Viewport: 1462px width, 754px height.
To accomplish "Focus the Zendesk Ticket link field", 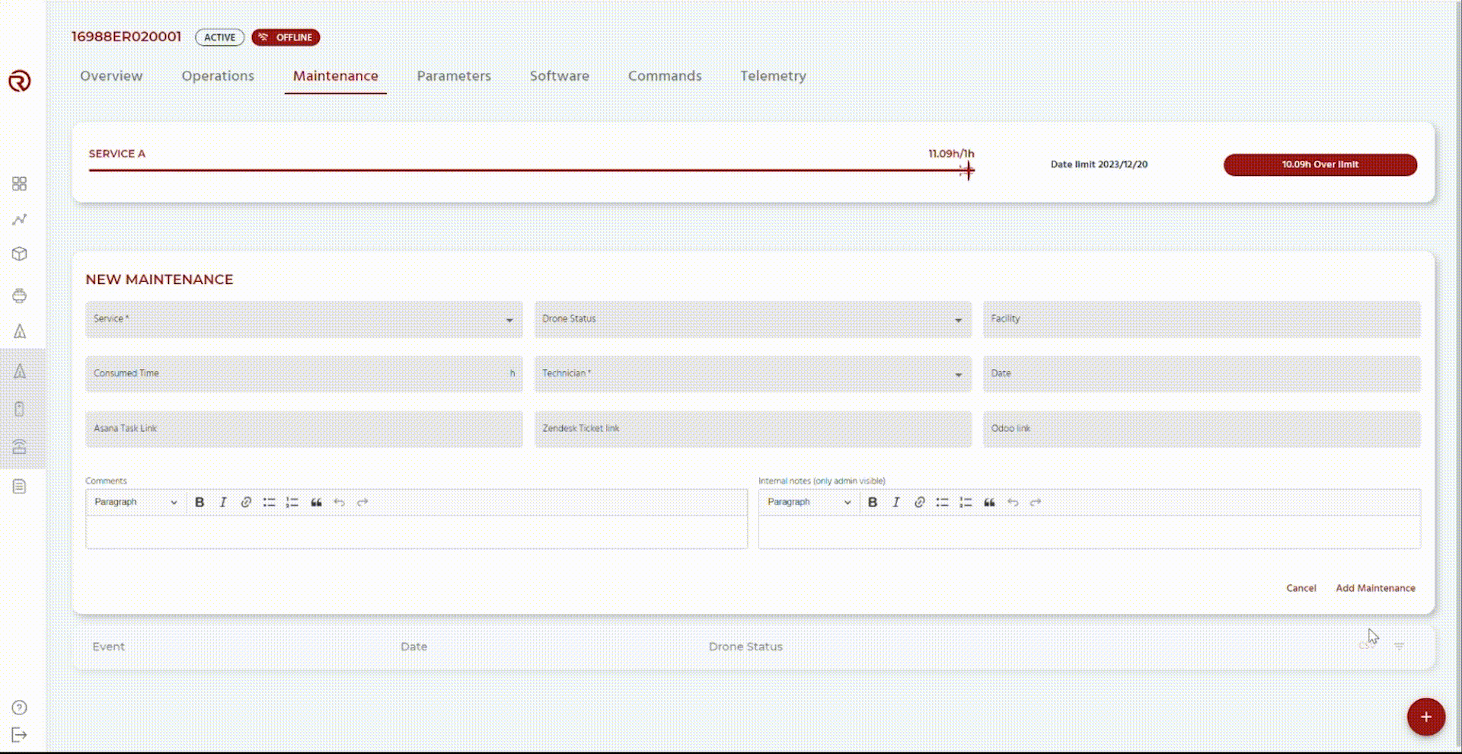I will pyautogui.click(x=753, y=429).
